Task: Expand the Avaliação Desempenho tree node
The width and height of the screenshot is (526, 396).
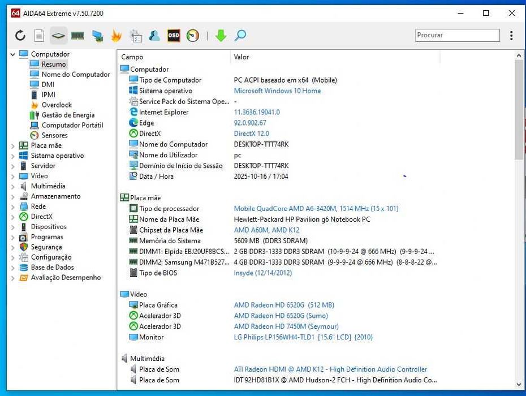Action: pyautogui.click(x=13, y=278)
